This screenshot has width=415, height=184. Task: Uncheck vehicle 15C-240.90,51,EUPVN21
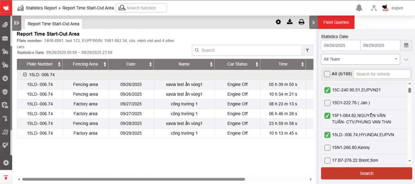[x=327, y=90]
